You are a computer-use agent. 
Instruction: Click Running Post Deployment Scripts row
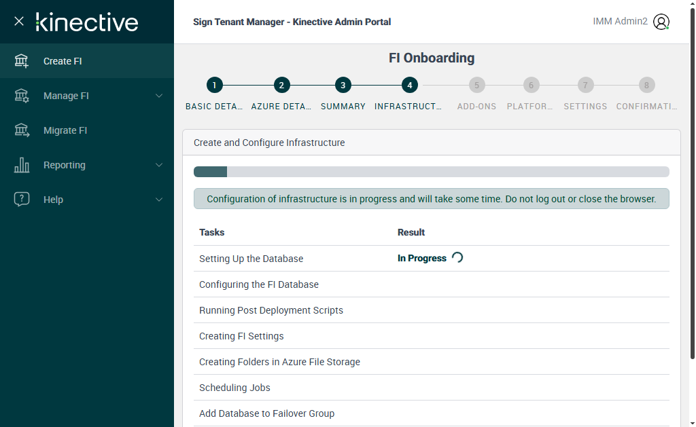tap(432, 310)
